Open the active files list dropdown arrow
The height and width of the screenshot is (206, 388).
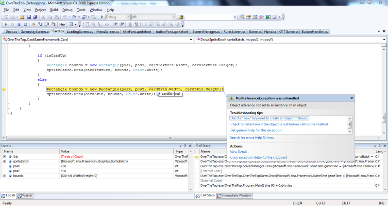click(x=379, y=31)
